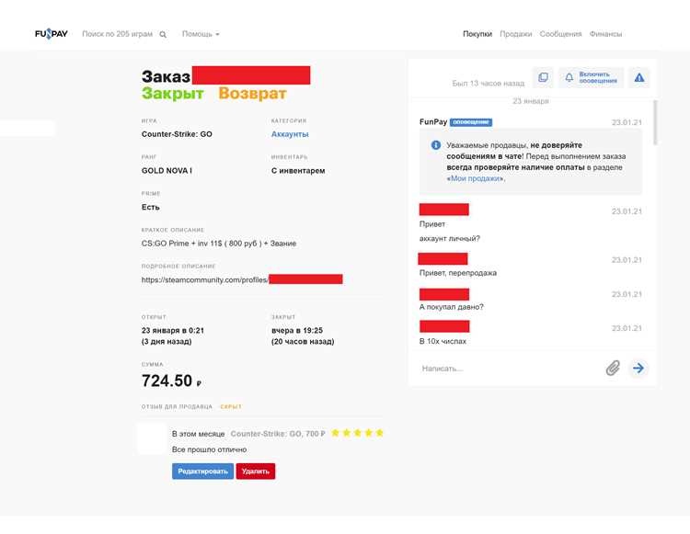Click the copy chat icon button
The width and height of the screenshot is (690, 534).
(x=543, y=78)
